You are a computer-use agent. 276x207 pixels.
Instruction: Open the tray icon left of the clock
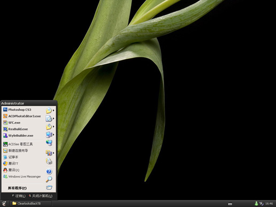pos(262,203)
